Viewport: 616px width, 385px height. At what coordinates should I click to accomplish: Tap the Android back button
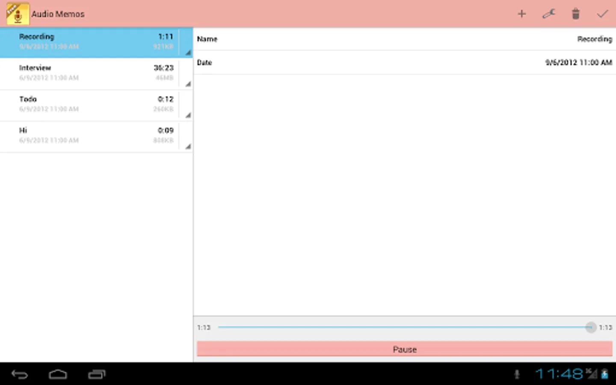20,374
